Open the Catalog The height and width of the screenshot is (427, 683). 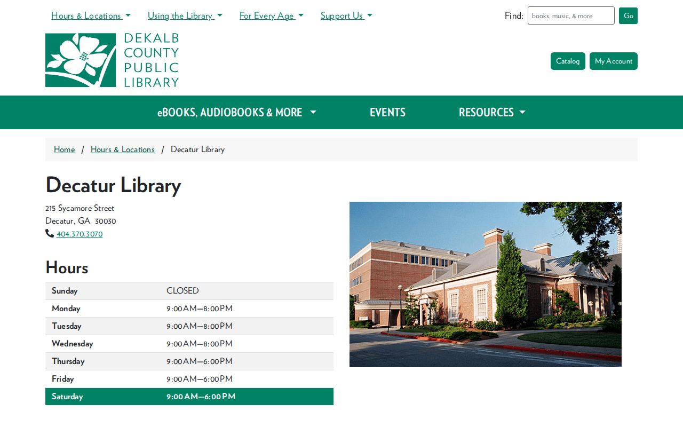click(568, 61)
